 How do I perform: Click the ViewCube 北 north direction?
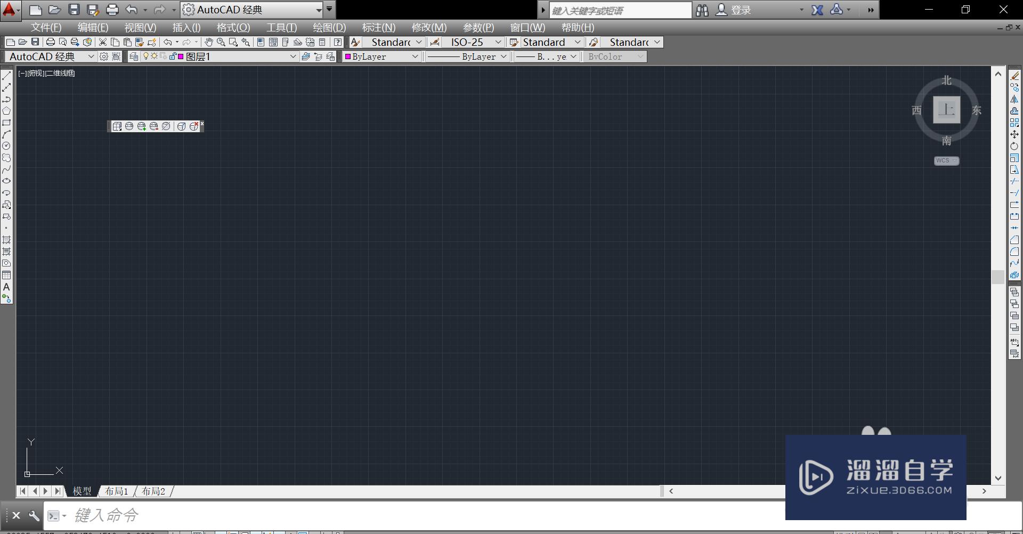(x=946, y=80)
